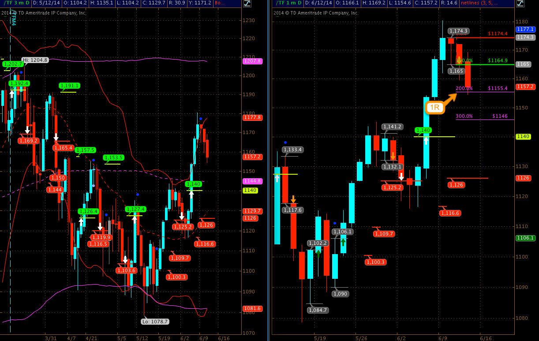Click the D: 6/12/14 date field

tap(319, 3)
